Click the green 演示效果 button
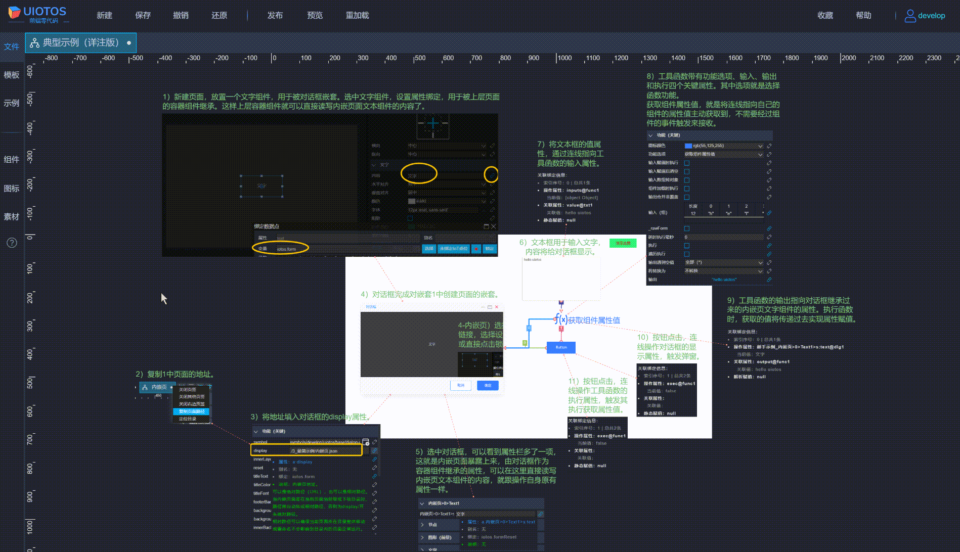This screenshot has width=960, height=552. 623,243
